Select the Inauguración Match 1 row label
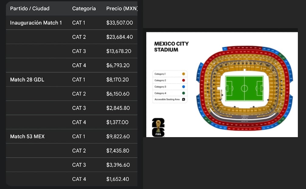The width and height of the screenshot is (306, 189). pos(36,23)
